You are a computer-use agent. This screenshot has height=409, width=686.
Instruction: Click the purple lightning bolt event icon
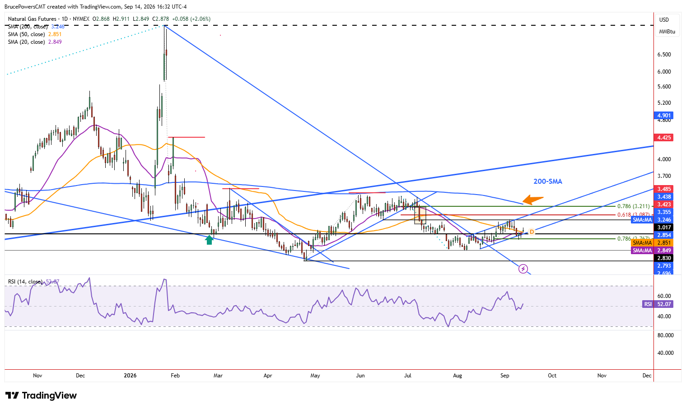(x=523, y=269)
